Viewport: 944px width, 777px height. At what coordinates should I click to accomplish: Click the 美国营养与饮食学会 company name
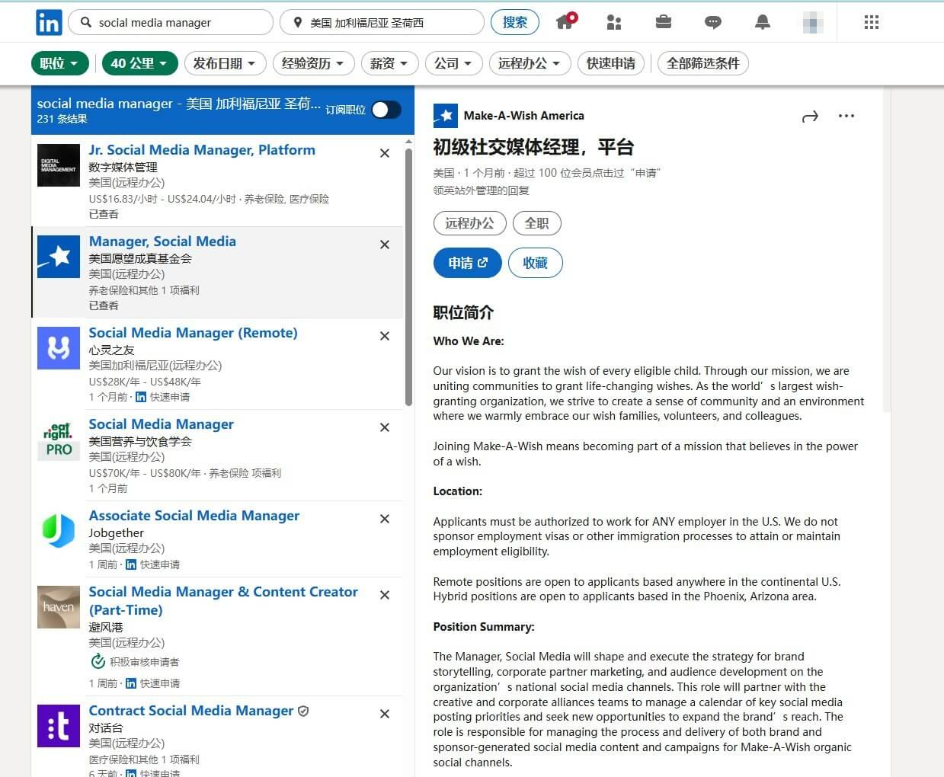pyautogui.click(x=140, y=441)
